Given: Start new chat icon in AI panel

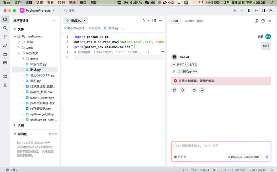Looking at the screenshot, I should [257, 21].
